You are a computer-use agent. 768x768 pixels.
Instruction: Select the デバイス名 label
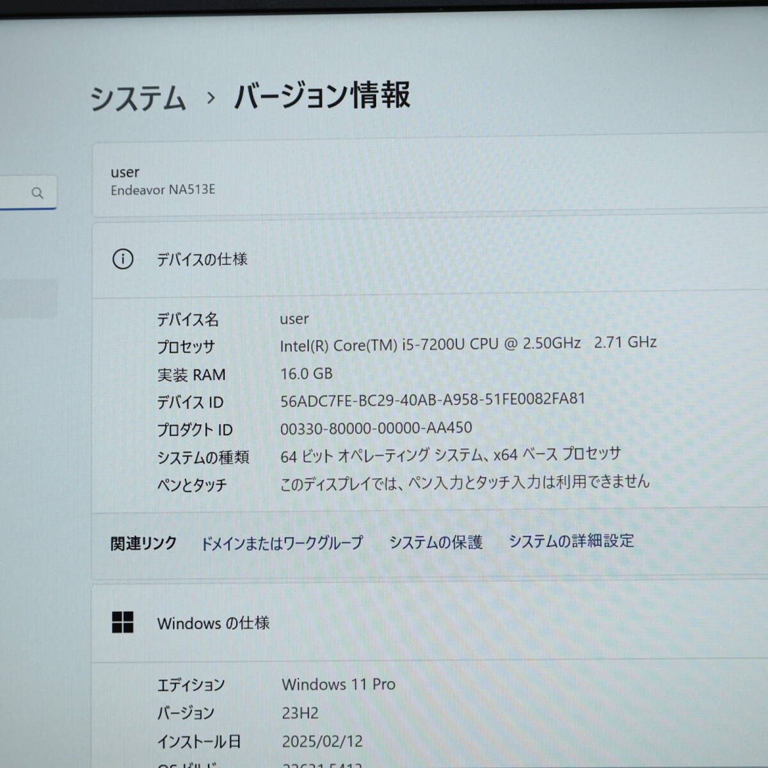click(188, 319)
